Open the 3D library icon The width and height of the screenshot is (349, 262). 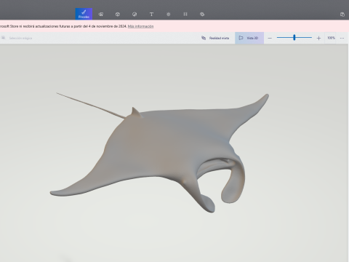pyautogui.click(x=202, y=15)
